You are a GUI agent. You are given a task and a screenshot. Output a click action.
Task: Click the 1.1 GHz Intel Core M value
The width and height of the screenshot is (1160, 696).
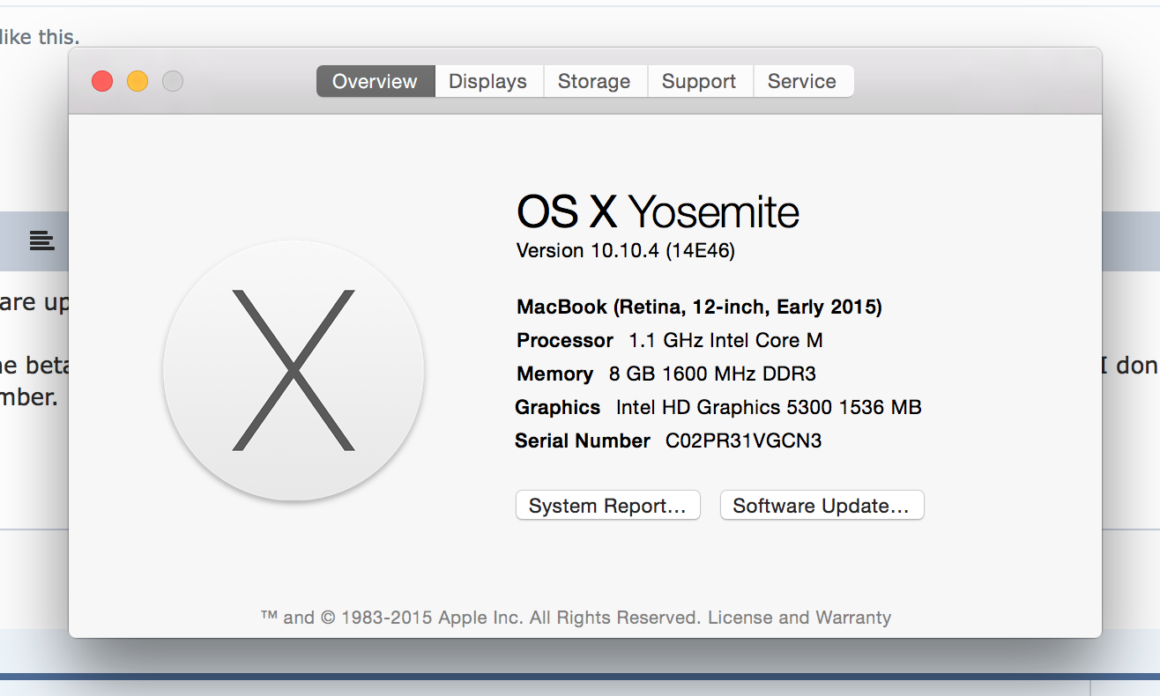(x=725, y=340)
